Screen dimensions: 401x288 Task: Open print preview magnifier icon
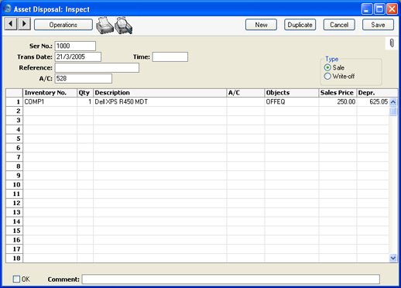(124, 26)
